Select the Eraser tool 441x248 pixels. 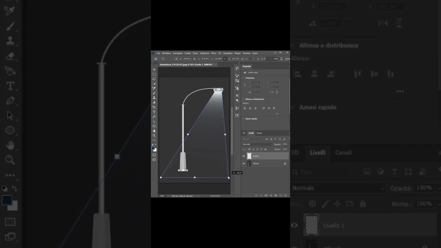pyautogui.click(x=154, y=102)
